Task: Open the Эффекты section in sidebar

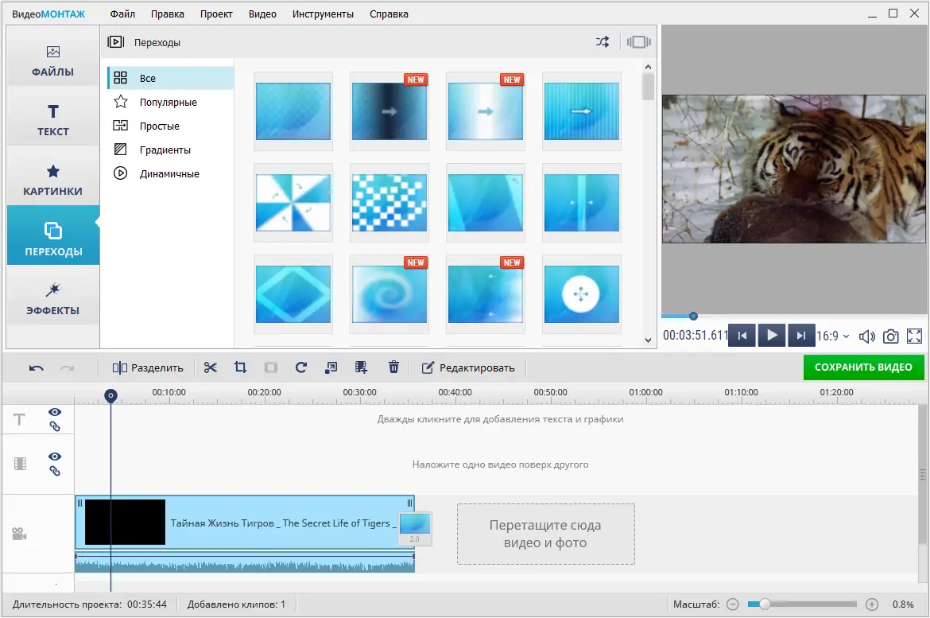Action: tap(52, 298)
